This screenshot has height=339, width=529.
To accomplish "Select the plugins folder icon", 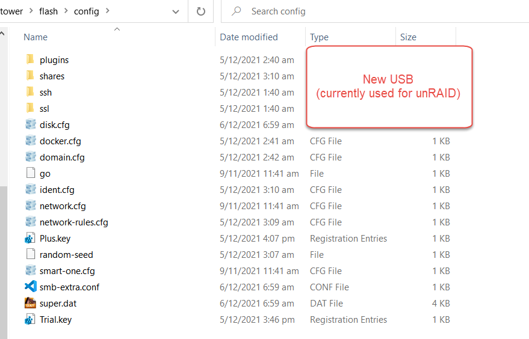I will click(30, 60).
